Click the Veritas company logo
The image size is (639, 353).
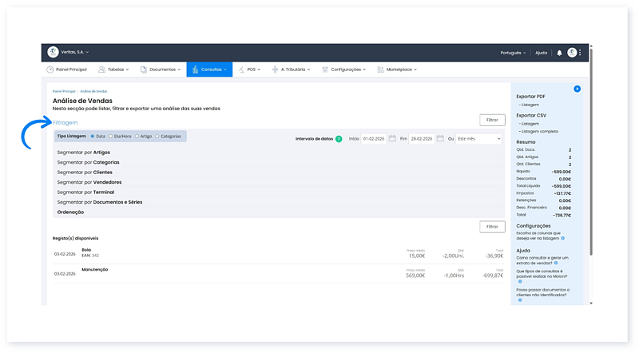[54, 52]
